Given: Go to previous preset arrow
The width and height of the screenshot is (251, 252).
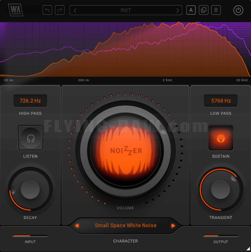Looking at the screenshot, I should pyautogui.click(x=75, y=10).
